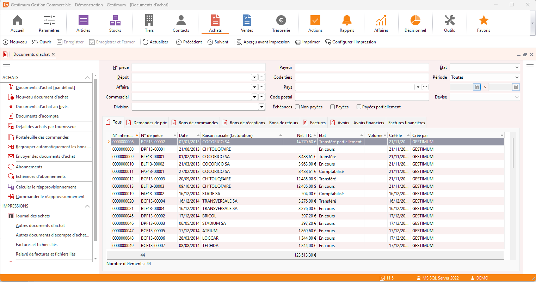
Task: Click the Payeur input field
Action: [x=362, y=67]
